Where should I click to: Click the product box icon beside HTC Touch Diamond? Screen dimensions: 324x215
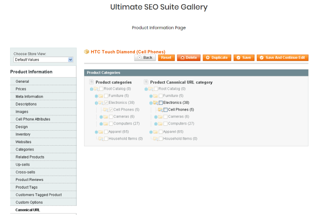(x=87, y=52)
